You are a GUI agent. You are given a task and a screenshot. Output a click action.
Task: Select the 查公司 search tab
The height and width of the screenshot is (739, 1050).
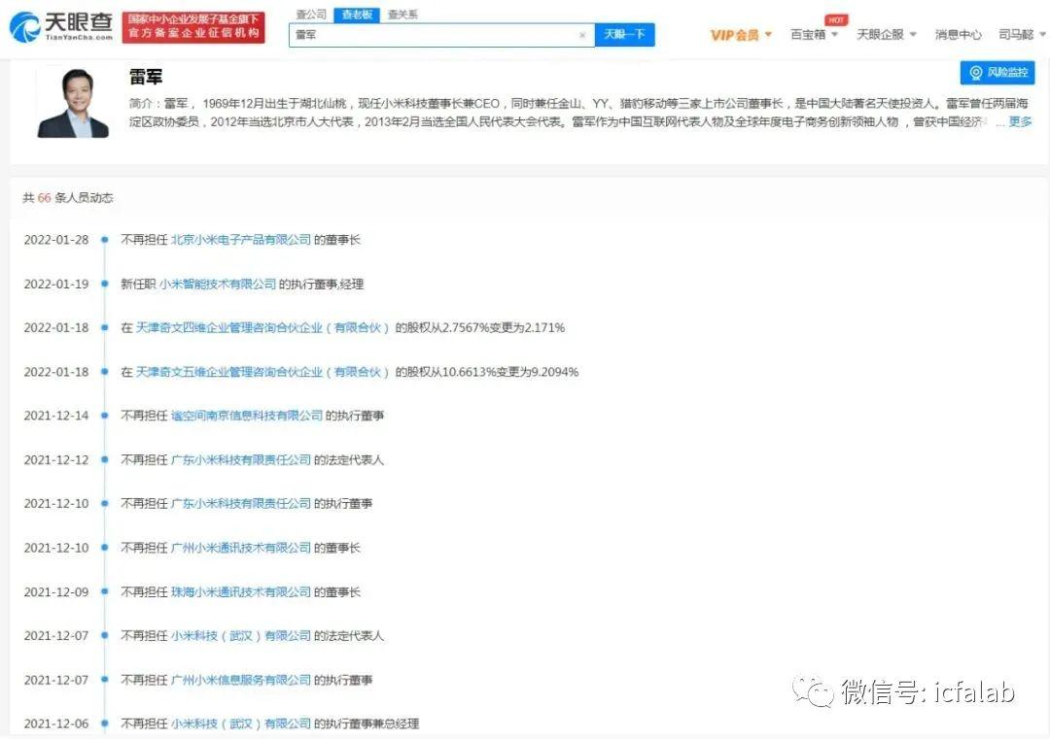pos(311,14)
